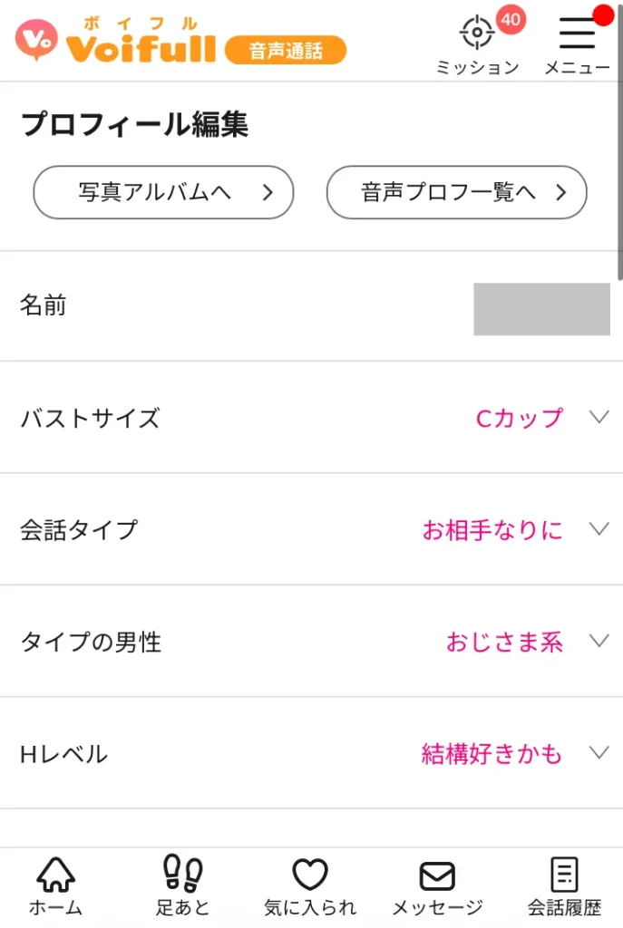Open 写真アルバムへ photo album button
The height and width of the screenshot is (928, 623).
pyautogui.click(x=162, y=192)
